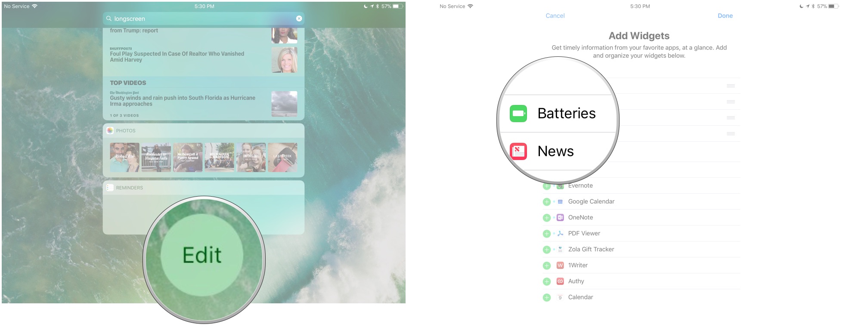Image resolution: width=843 pixels, height=327 pixels.
Task: Select the TOP VIDEOS section heading
Action: (128, 83)
